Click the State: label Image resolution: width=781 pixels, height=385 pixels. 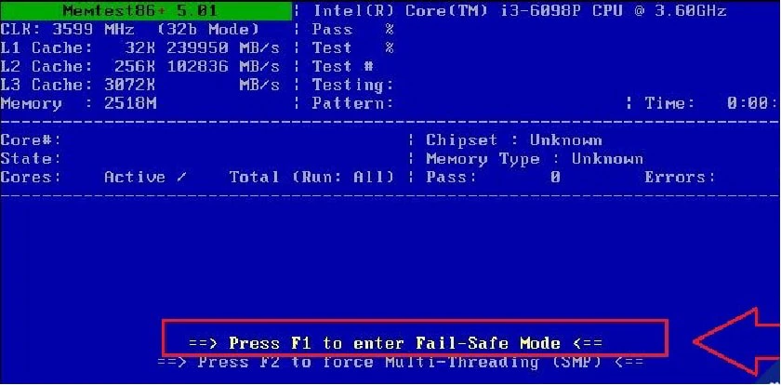click(31, 159)
